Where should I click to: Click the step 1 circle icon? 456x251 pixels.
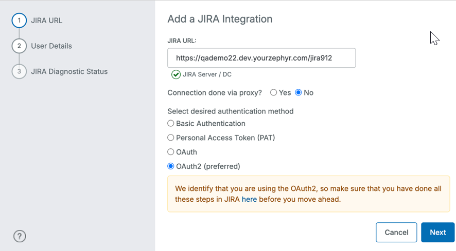tap(19, 21)
